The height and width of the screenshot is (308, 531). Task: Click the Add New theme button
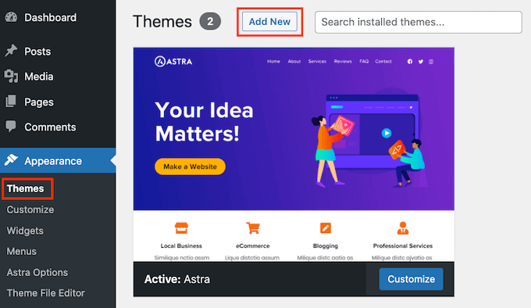(x=269, y=22)
